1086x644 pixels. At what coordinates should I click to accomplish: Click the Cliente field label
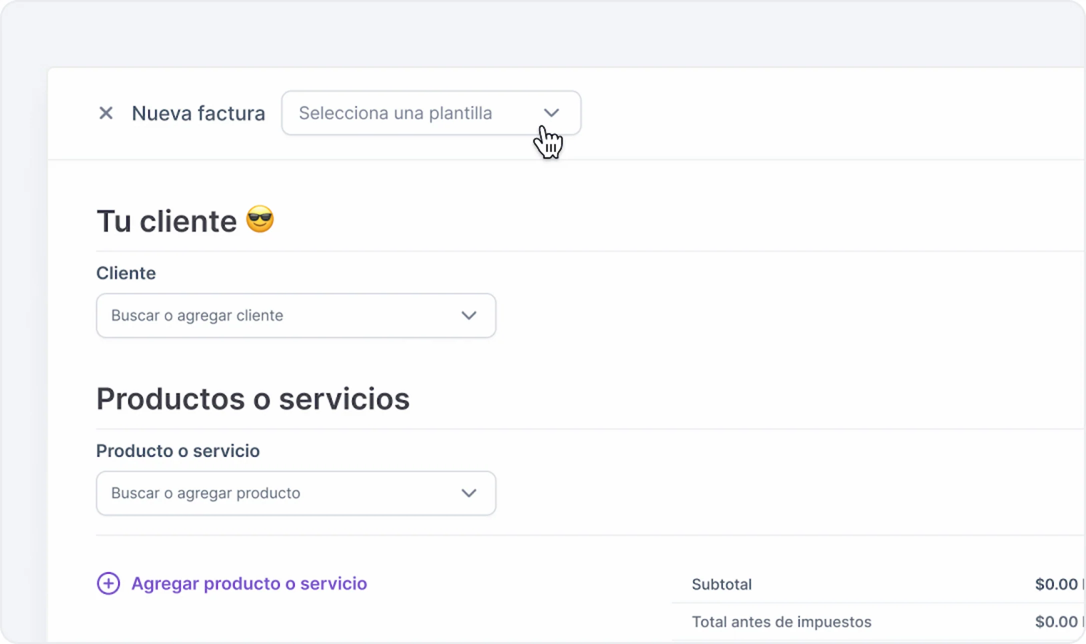(125, 273)
